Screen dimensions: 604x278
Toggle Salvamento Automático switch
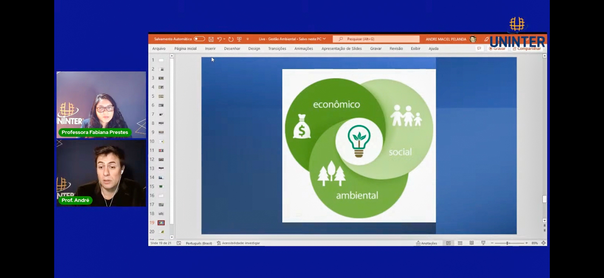click(199, 39)
